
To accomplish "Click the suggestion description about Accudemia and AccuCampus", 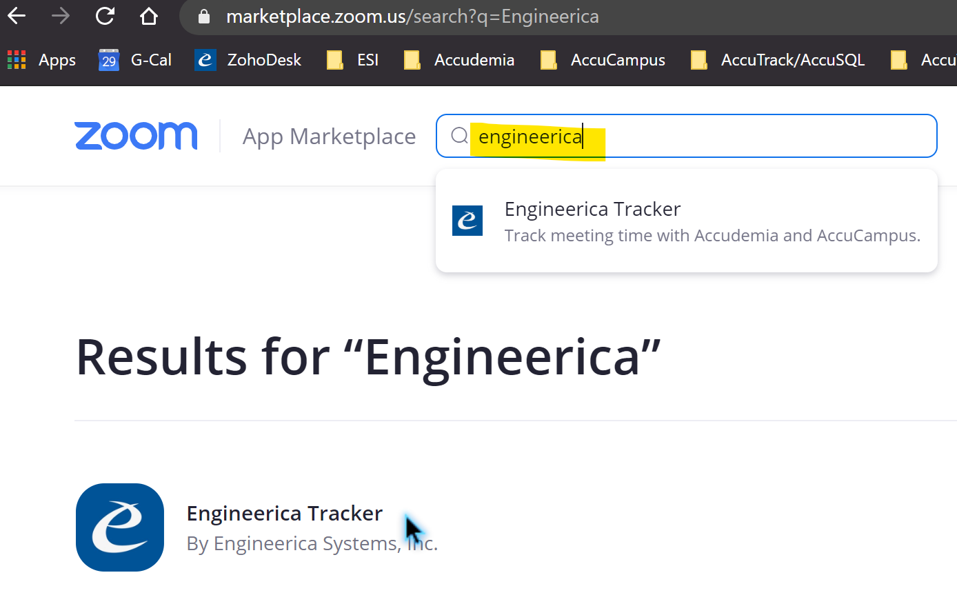I will (712, 236).
